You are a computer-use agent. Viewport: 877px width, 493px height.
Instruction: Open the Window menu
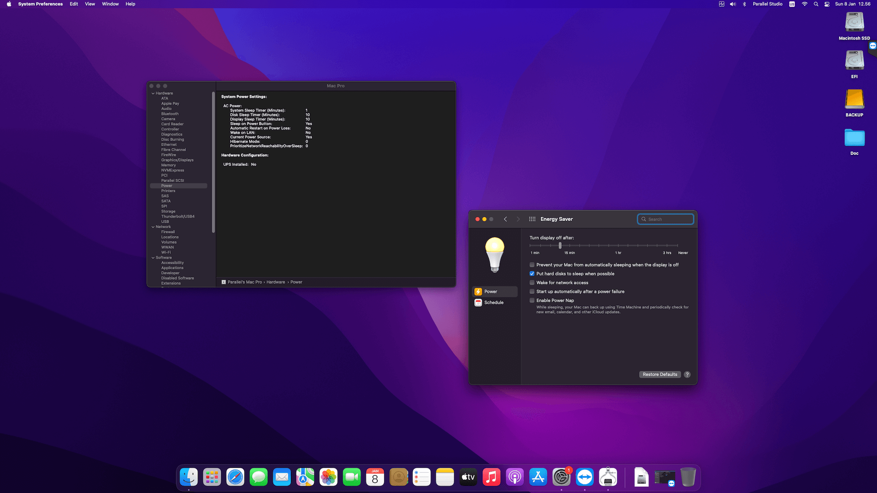[x=110, y=4]
